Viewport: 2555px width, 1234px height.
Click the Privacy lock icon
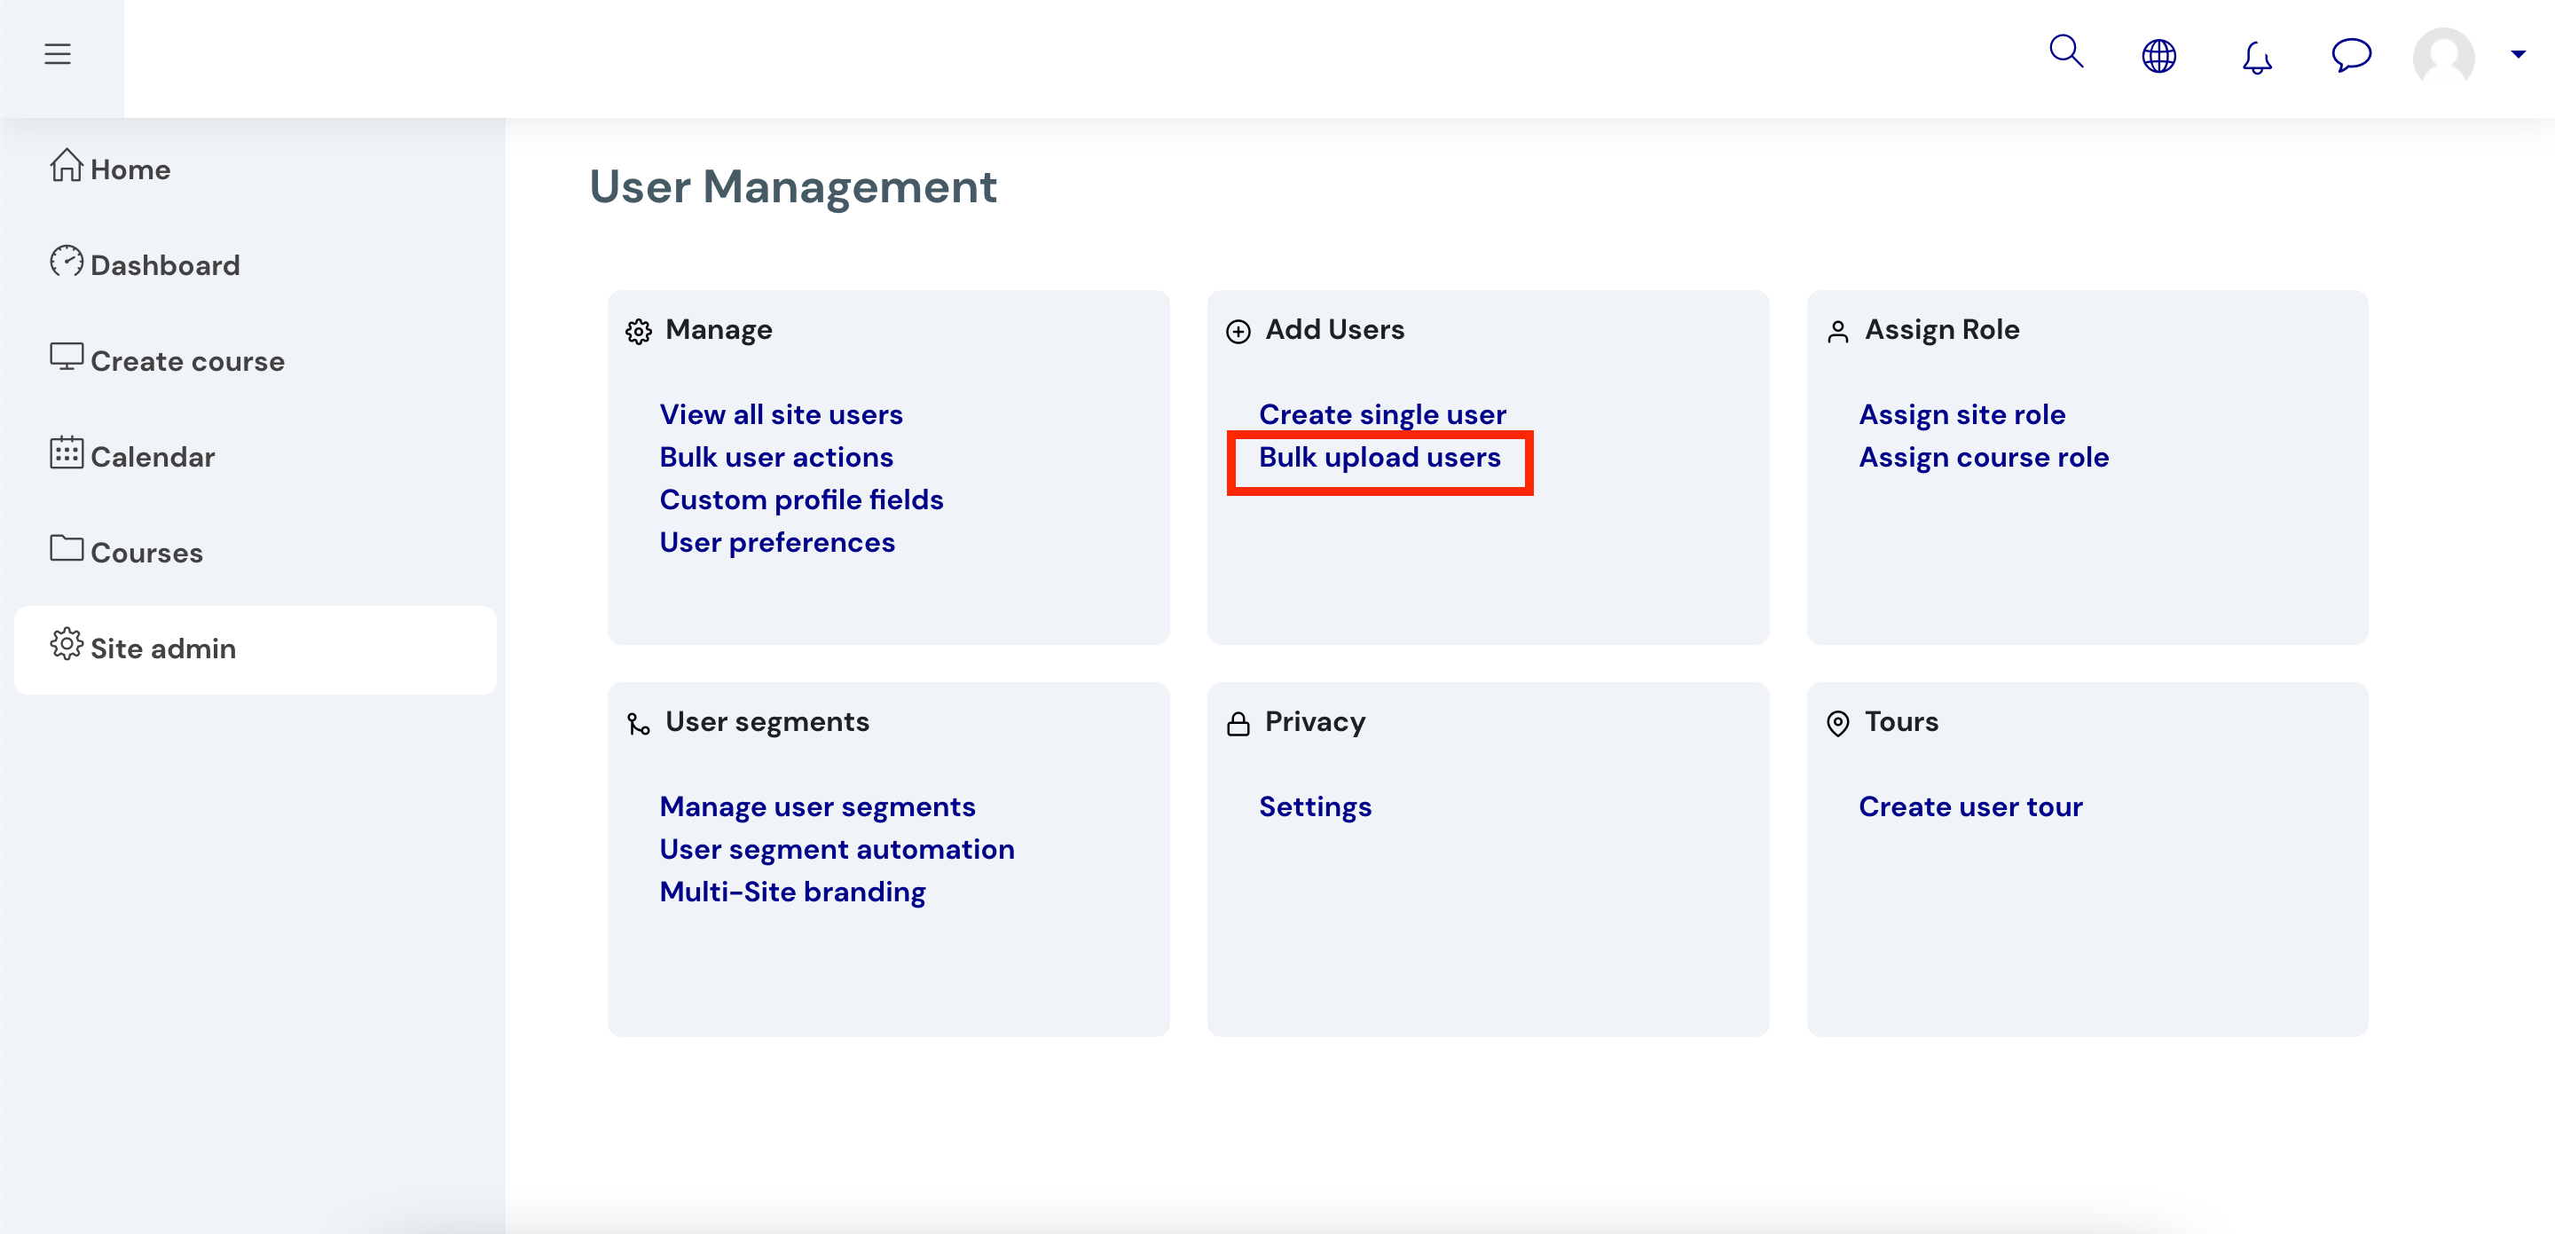(x=1238, y=724)
